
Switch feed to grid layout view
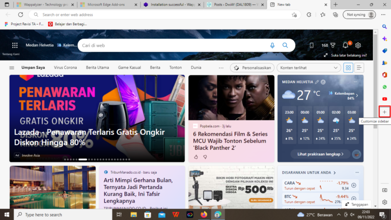point(348,68)
